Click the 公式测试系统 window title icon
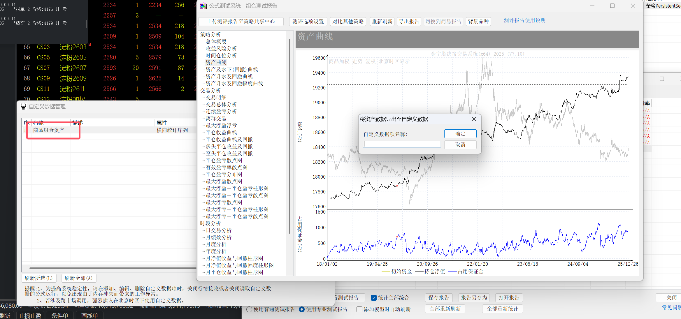This screenshot has height=319, width=681. [203, 6]
